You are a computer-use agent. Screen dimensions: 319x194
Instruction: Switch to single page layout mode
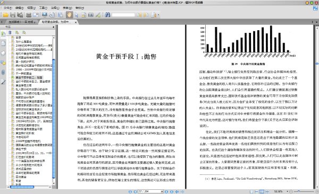coord(251,191)
